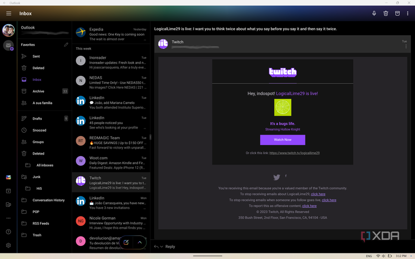Image resolution: width=415 pixels, height=259 pixels.
Task: Open the reply options dropdown chevron
Action: coord(161,246)
